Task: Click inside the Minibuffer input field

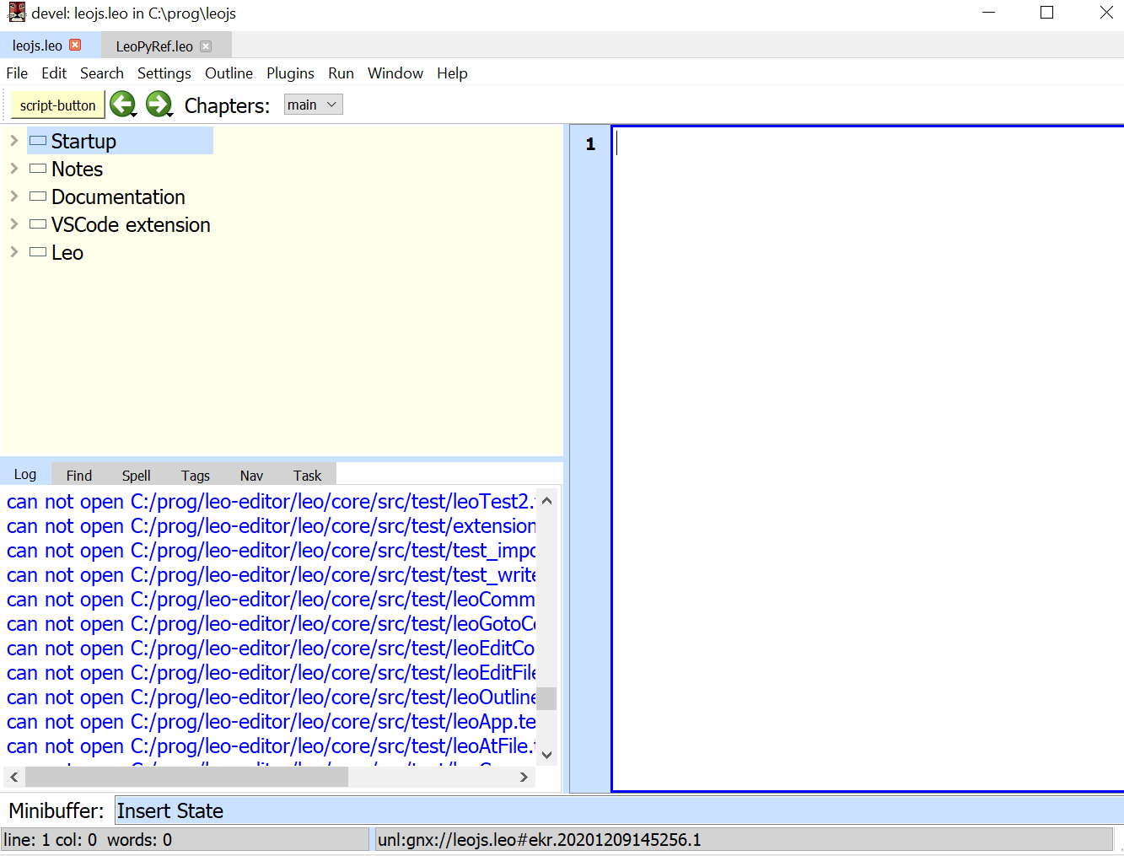Action: [x=337, y=810]
